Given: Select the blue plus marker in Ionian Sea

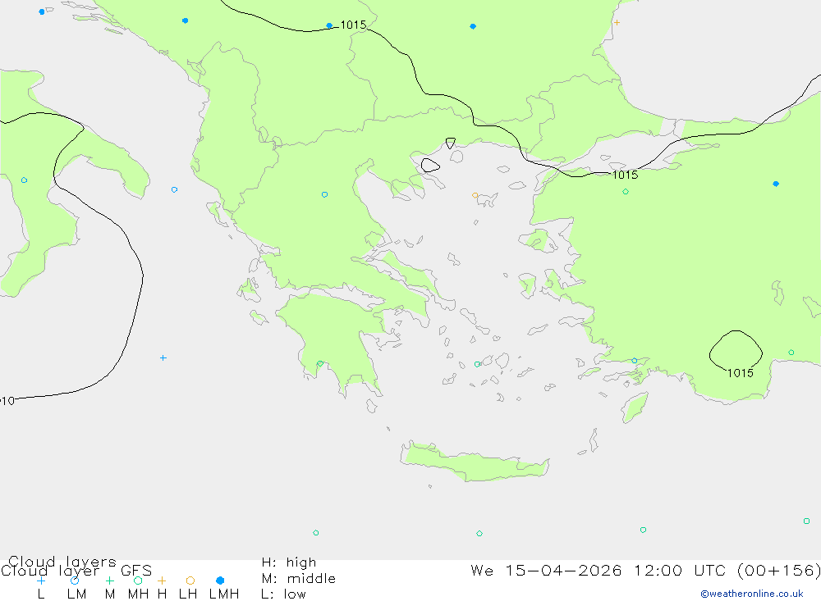Looking at the screenshot, I should [163, 357].
